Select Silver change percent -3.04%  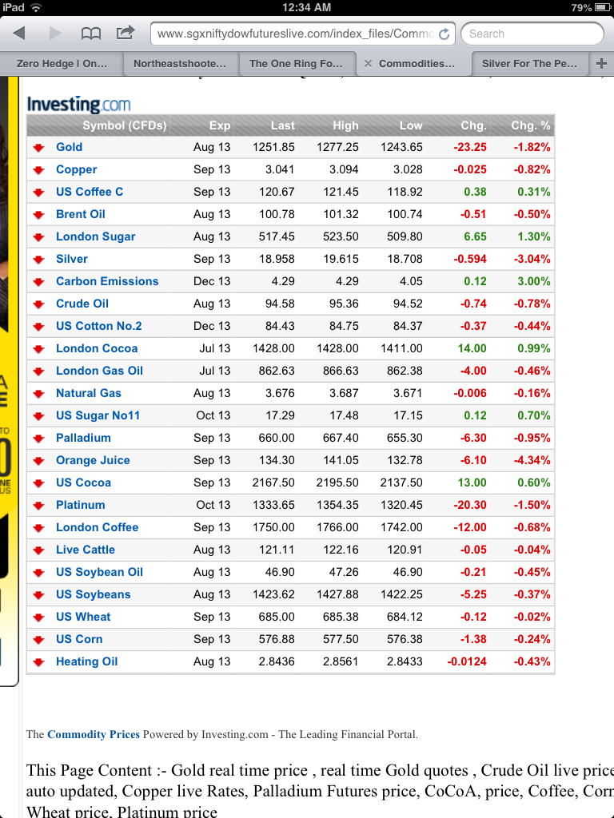coord(532,260)
